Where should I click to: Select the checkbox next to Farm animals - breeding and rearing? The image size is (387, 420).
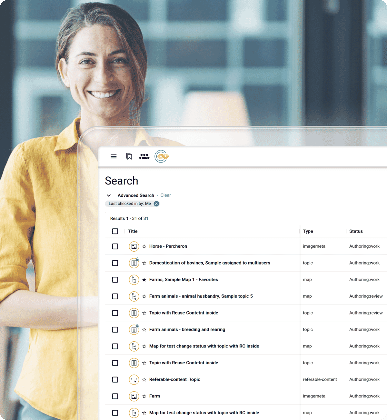coord(115,330)
